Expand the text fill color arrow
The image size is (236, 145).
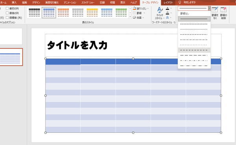pos(171,9)
